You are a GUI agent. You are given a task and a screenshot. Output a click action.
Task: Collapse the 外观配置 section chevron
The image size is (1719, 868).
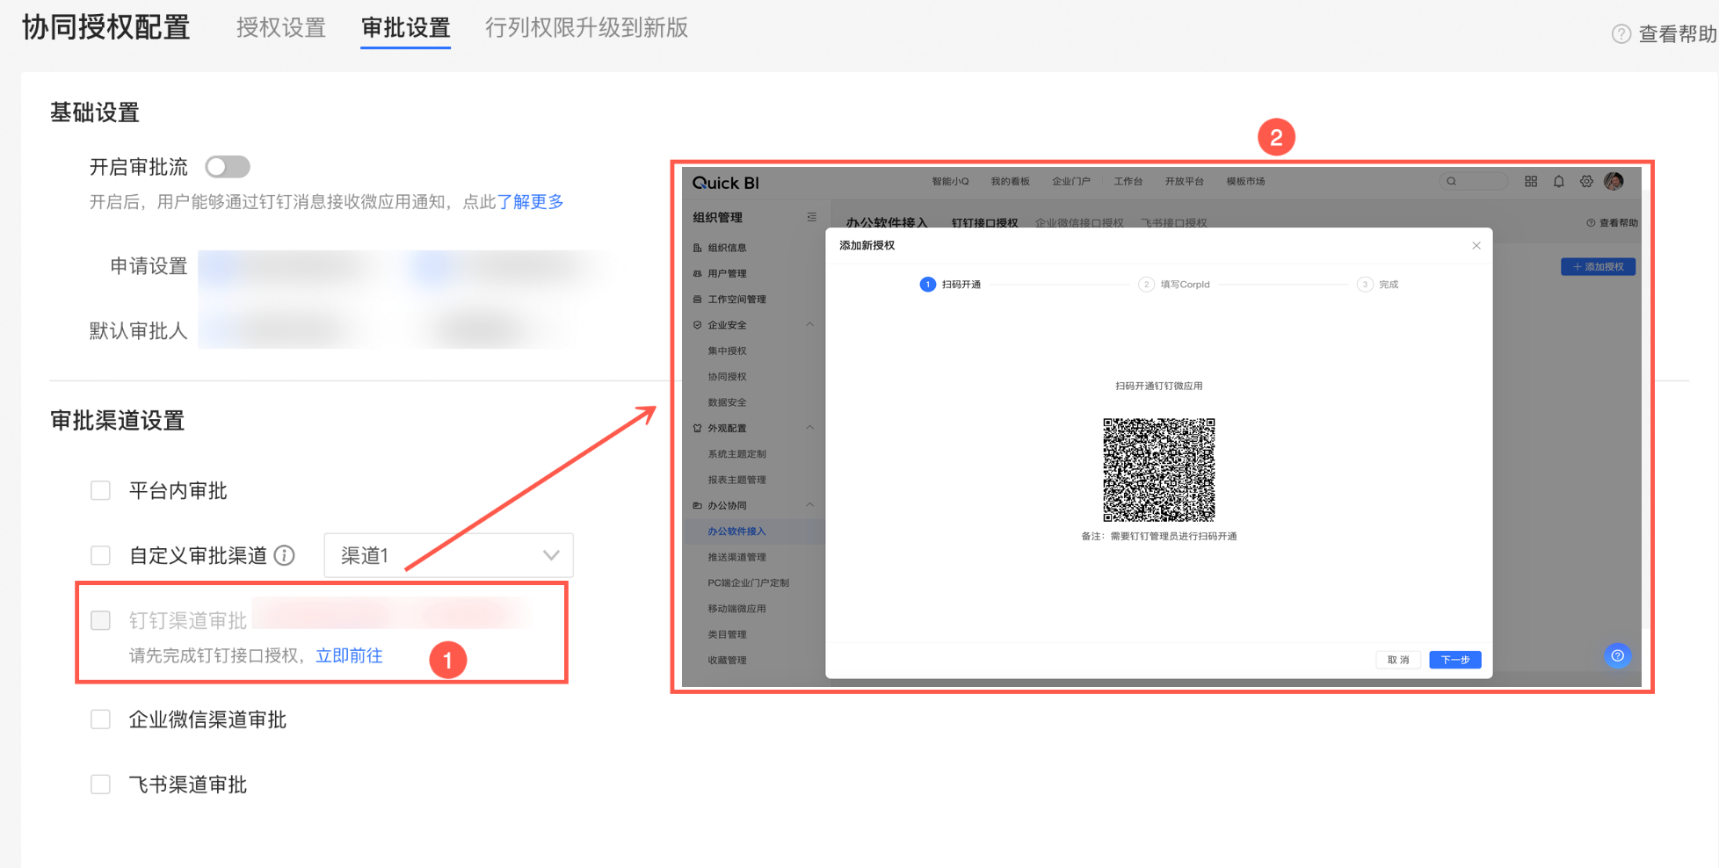tap(810, 428)
